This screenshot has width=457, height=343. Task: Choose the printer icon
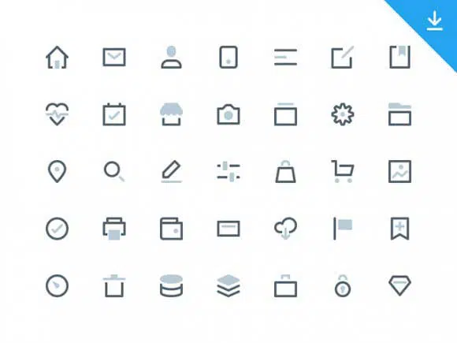click(x=114, y=229)
